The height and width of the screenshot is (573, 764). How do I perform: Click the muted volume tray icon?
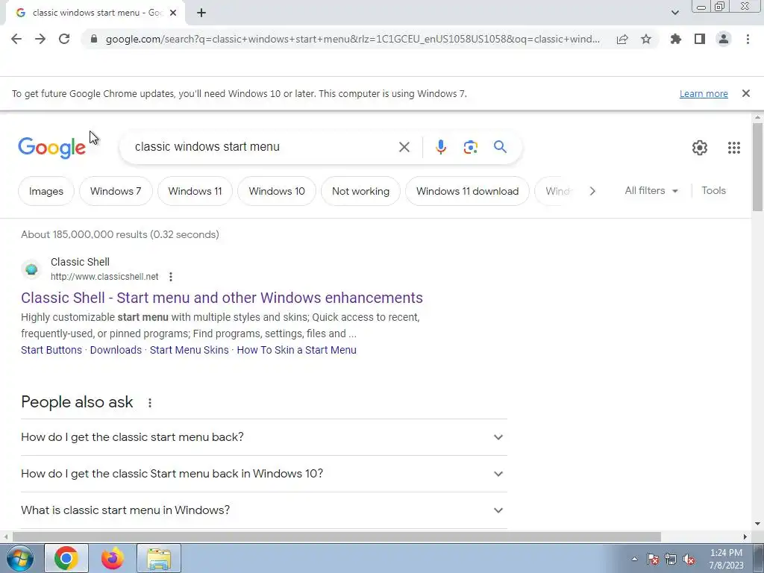[689, 560]
